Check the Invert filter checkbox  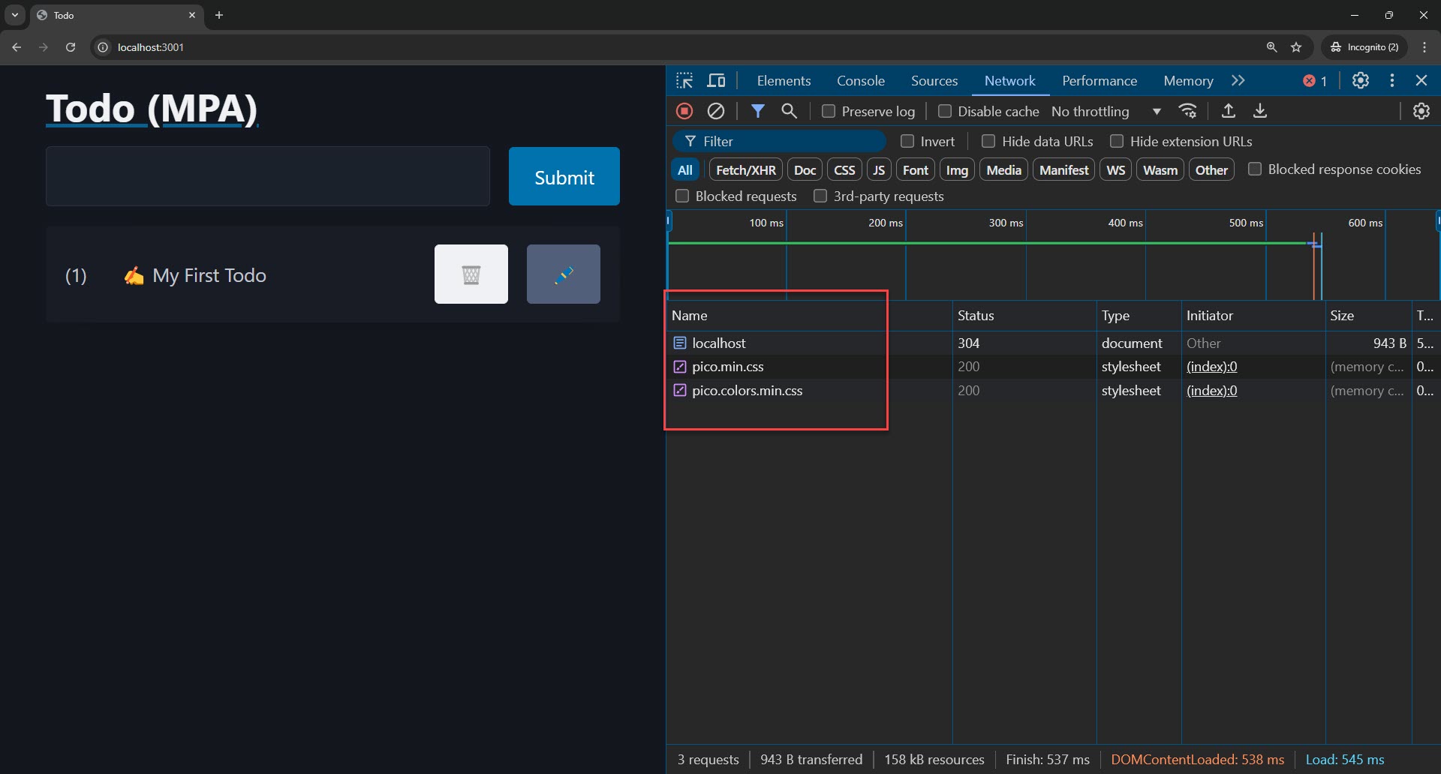point(907,141)
